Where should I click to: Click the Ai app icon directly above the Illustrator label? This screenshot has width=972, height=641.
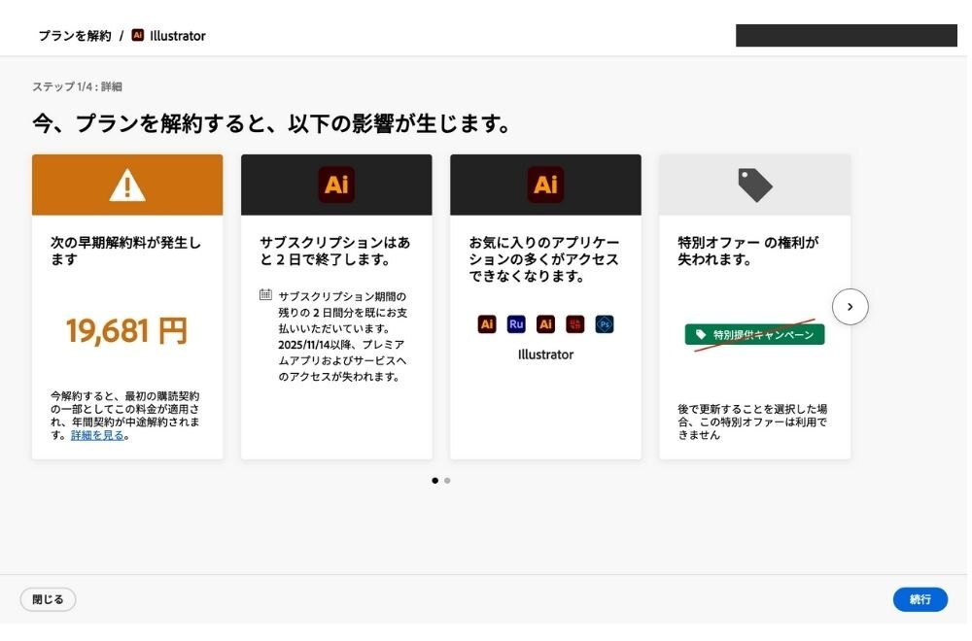point(545,324)
